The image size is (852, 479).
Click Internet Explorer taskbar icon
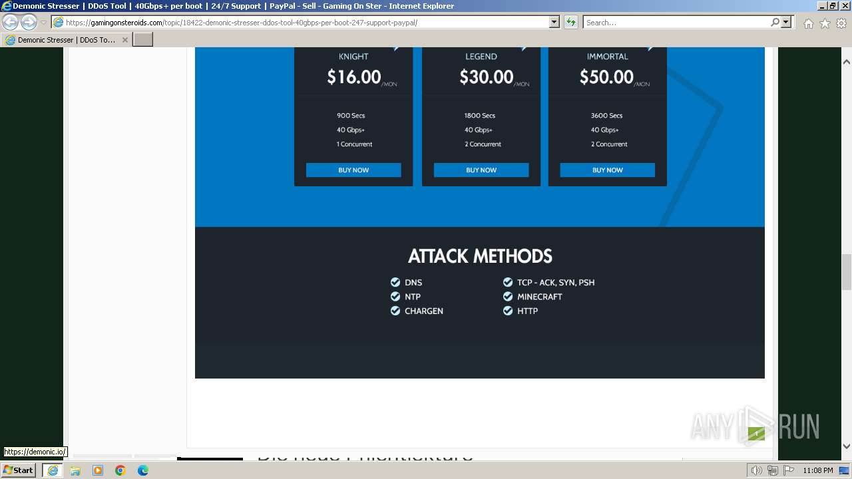coord(53,470)
